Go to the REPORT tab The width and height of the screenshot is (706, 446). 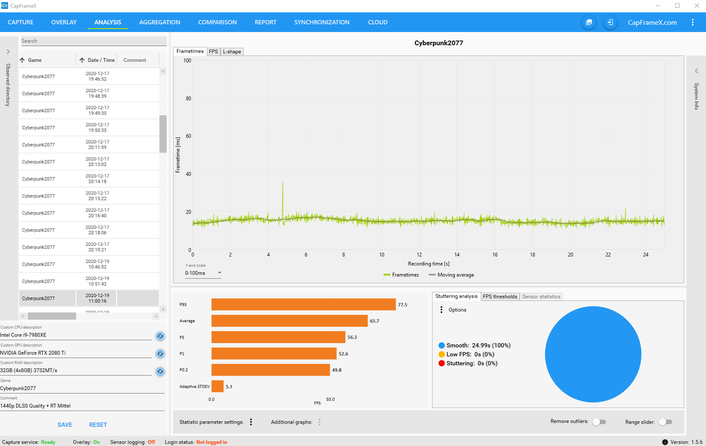265,22
